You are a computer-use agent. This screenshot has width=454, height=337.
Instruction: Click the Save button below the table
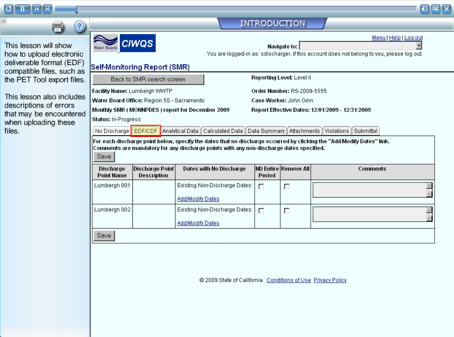(104, 236)
